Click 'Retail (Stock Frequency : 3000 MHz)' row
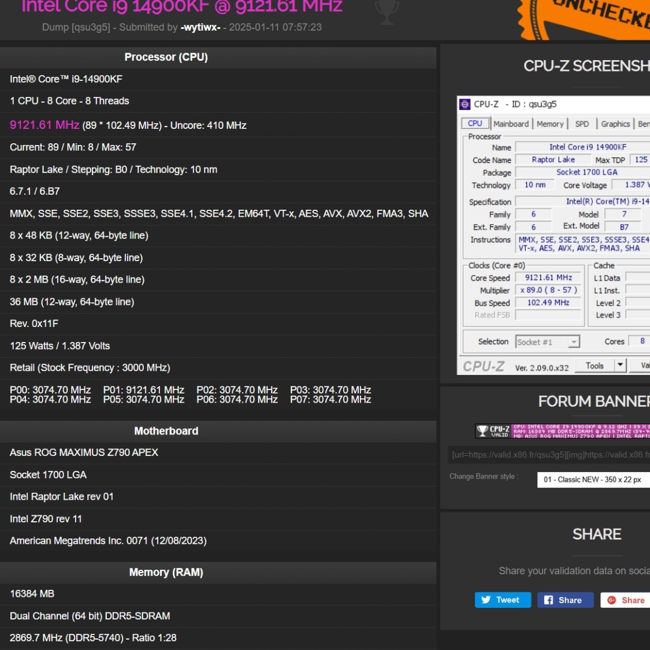This screenshot has width=650, height=650. (x=218, y=367)
